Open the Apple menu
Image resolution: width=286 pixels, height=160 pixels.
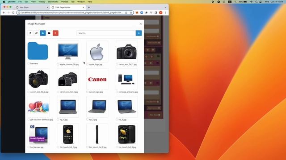(4, 2)
